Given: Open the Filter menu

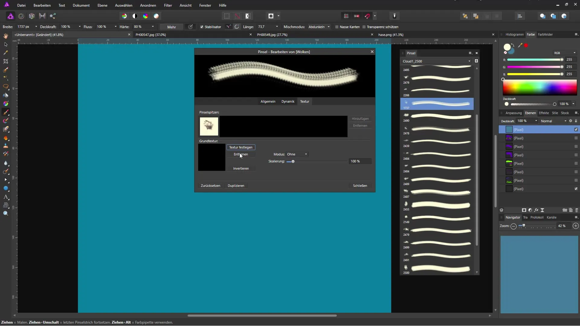Looking at the screenshot, I should (x=168, y=5).
